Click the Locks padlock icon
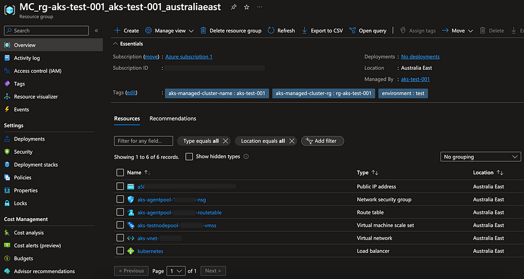 (7, 203)
